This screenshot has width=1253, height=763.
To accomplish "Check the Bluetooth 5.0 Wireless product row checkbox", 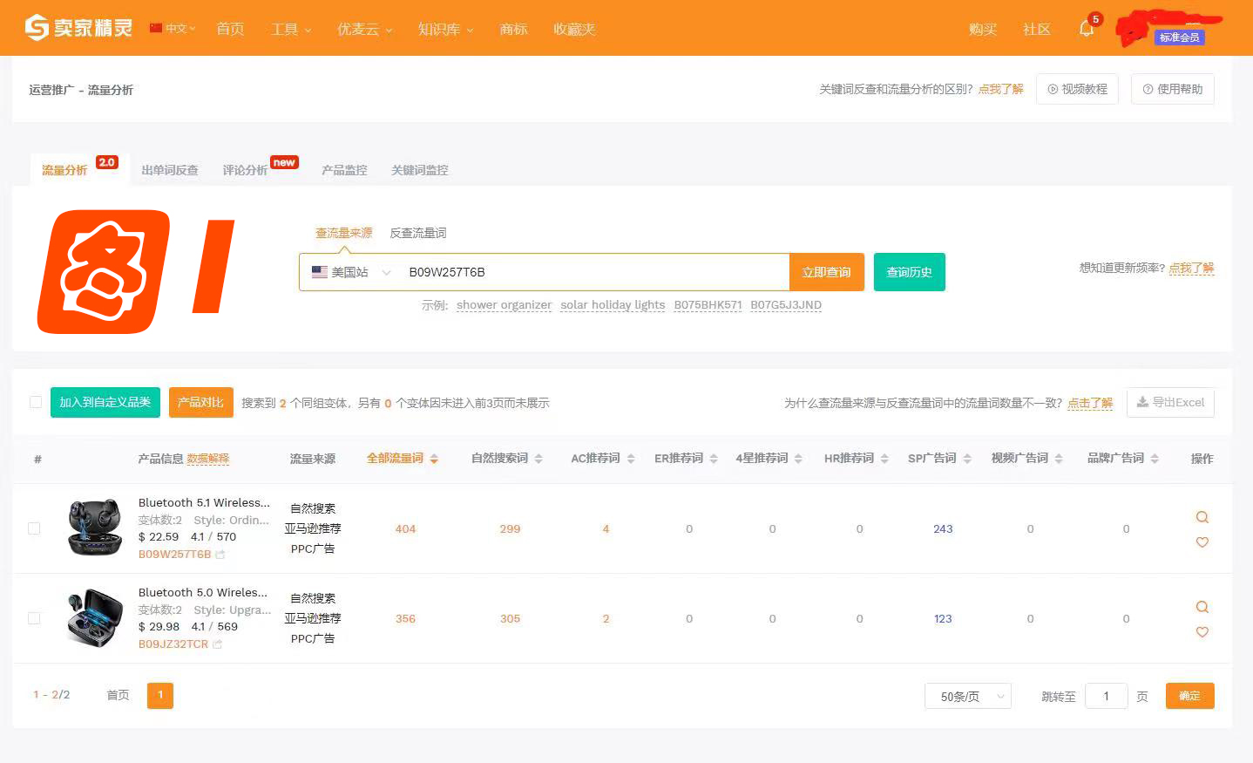I will pyautogui.click(x=34, y=618).
